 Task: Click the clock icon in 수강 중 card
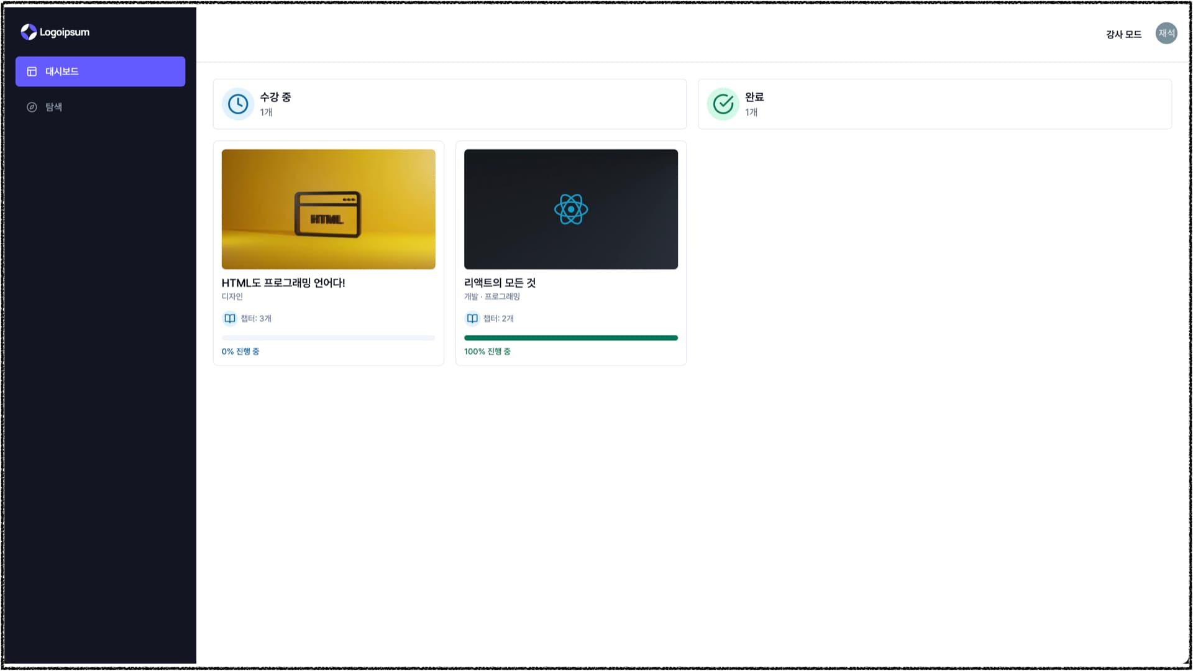pos(238,104)
